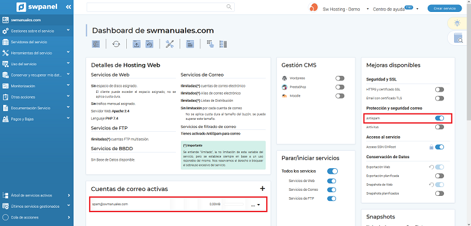
Task: Toggle Servicios de Correo switch
Action: [332, 190]
